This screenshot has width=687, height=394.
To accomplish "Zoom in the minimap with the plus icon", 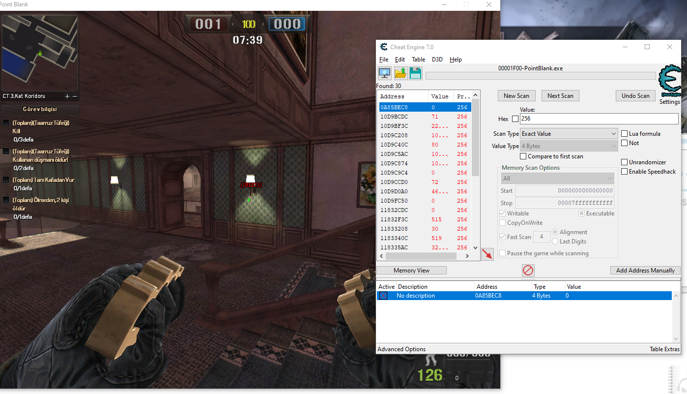I will click(67, 96).
